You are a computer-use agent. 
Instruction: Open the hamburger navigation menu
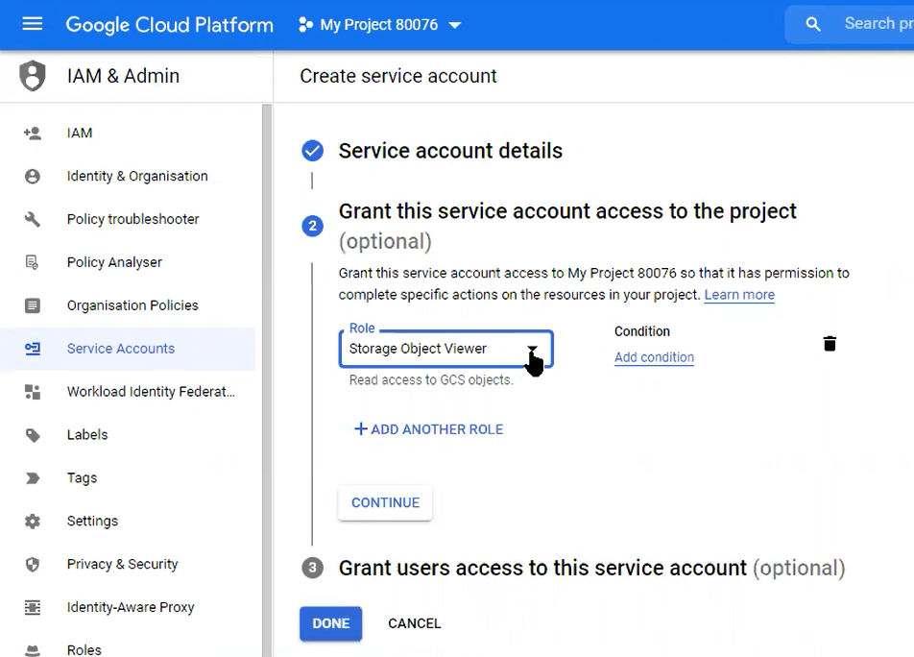click(32, 24)
